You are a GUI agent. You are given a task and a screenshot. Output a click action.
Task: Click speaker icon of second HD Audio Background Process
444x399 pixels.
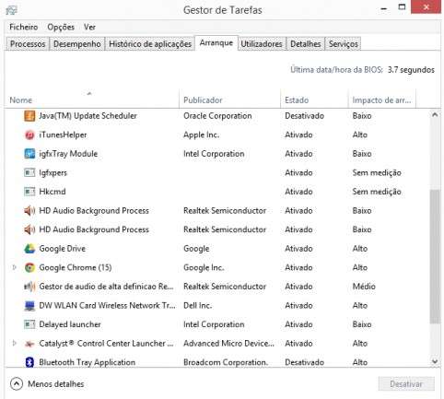[29, 229]
